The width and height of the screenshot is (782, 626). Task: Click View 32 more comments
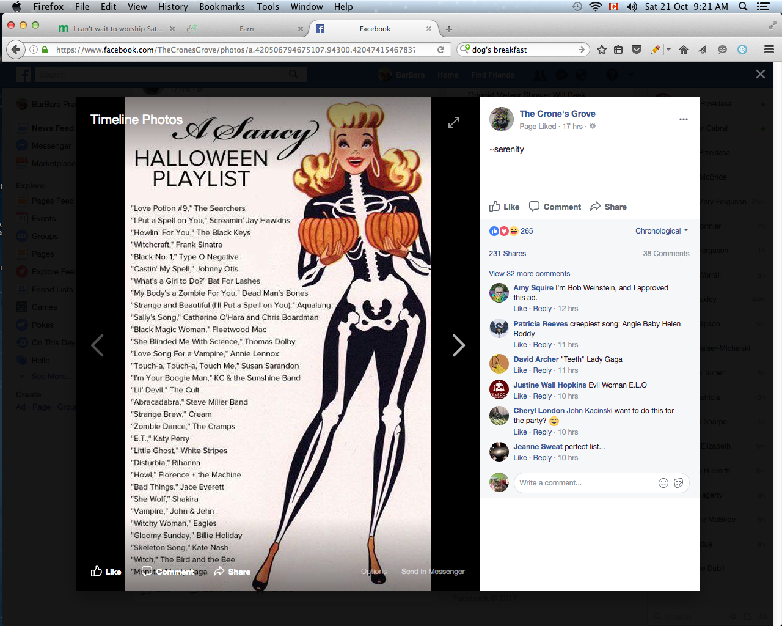click(x=529, y=274)
